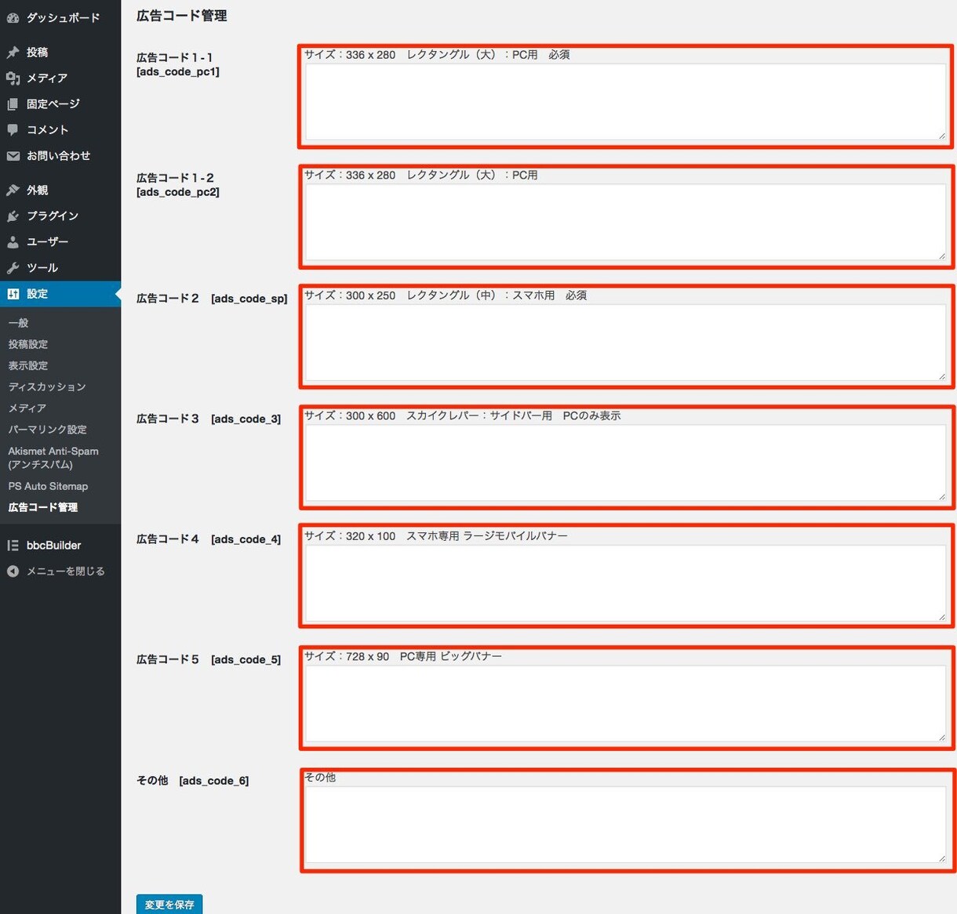This screenshot has height=914, width=957.
Task: Click the user icon for ユーザー
Action: 13,242
